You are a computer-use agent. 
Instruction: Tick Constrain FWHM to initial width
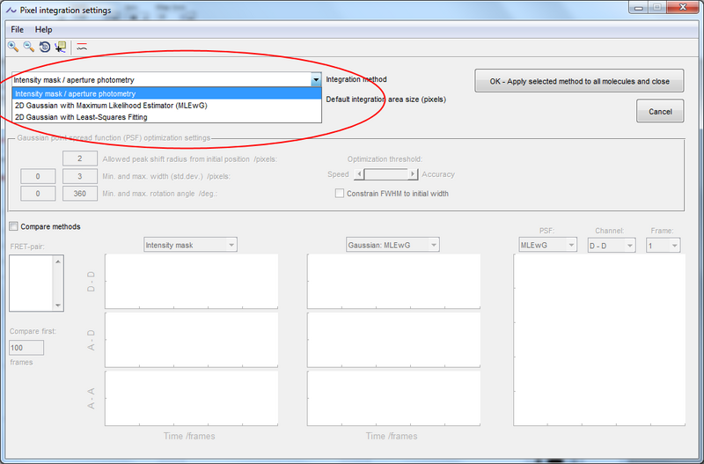pos(340,194)
